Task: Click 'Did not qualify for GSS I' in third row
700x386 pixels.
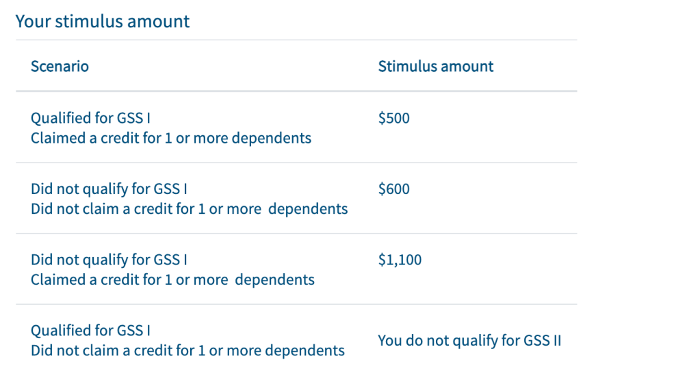Action: click(109, 260)
